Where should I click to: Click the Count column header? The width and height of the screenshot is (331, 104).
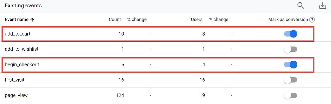(x=115, y=20)
